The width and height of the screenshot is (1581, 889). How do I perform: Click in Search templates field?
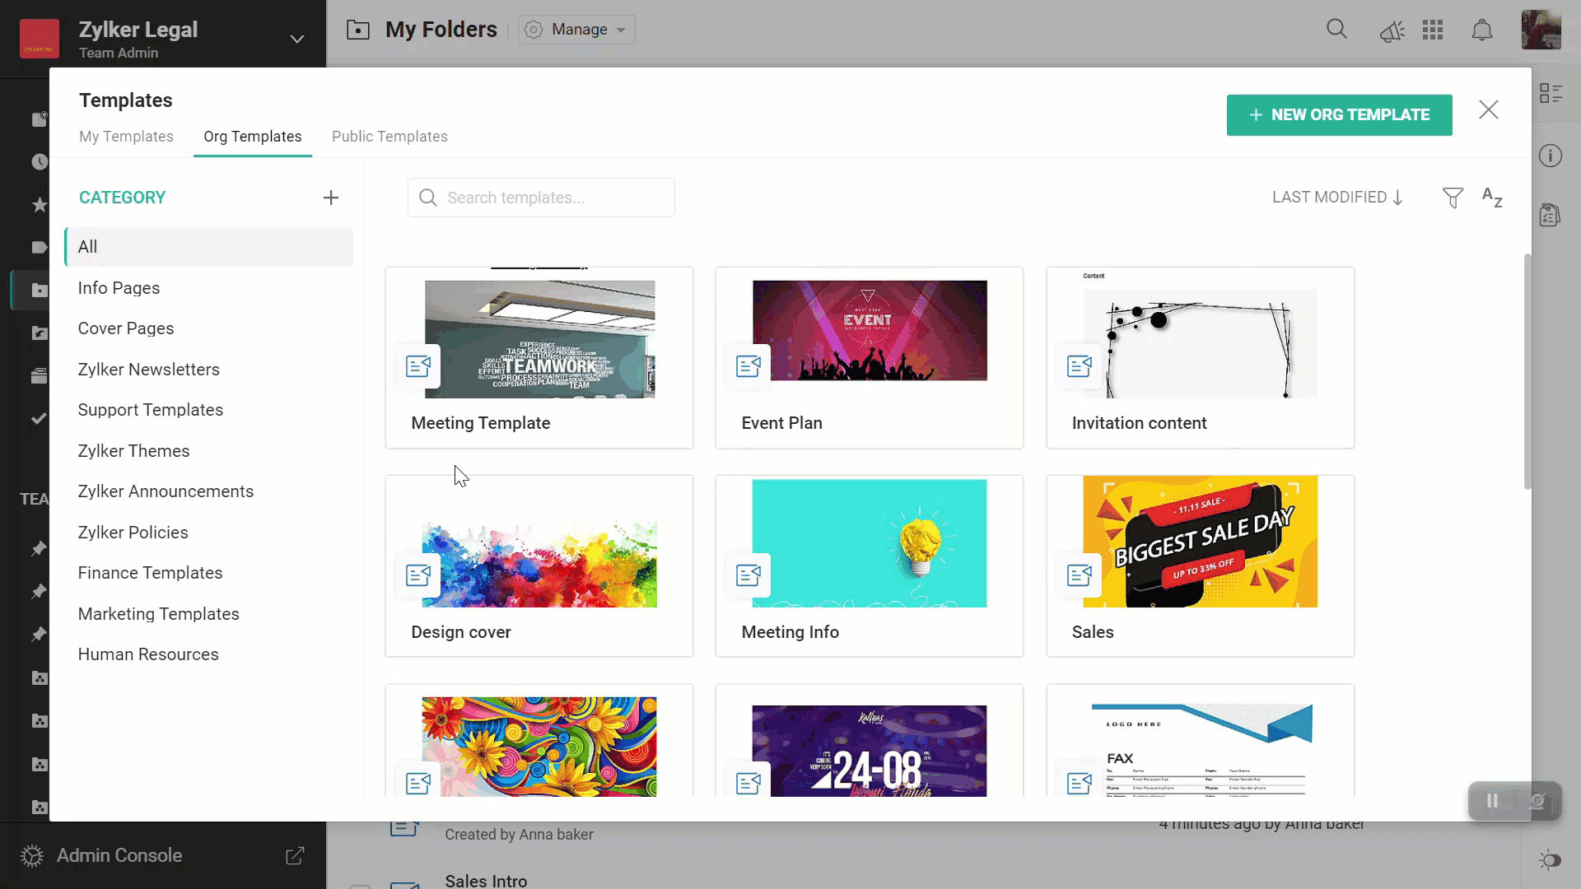coord(541,198)
